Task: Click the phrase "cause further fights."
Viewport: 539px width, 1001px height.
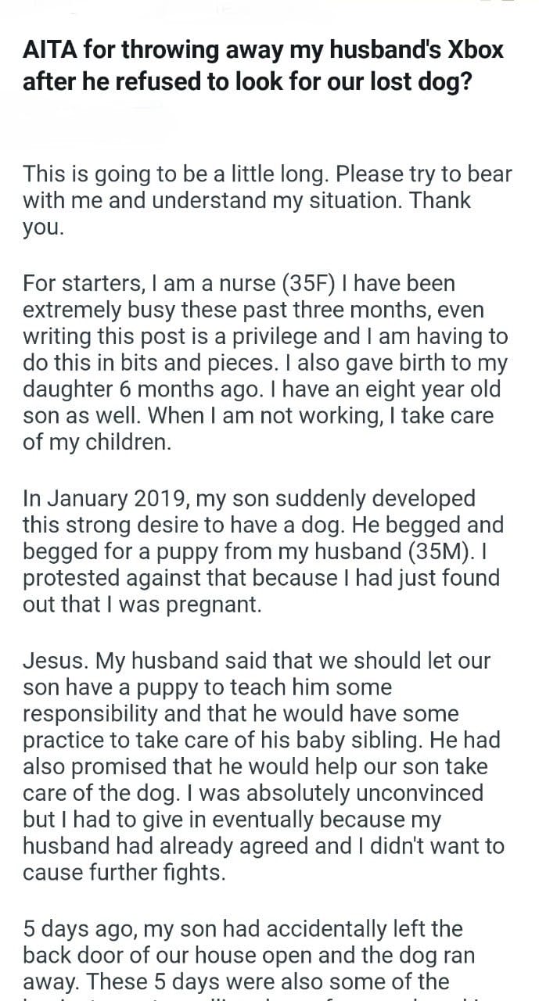Action: [x=124, y=874]
